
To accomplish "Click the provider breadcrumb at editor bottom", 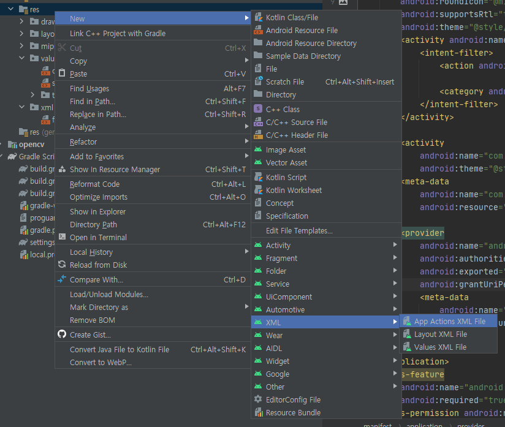I will point(471,425).
